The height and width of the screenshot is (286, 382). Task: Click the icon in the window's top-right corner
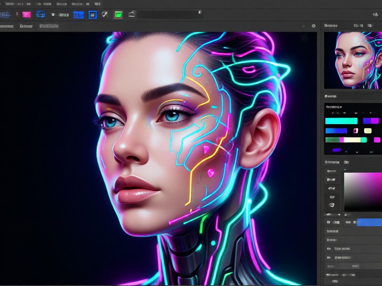tap(375, 15)
